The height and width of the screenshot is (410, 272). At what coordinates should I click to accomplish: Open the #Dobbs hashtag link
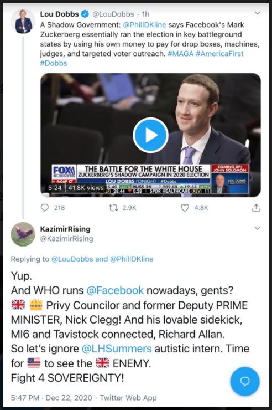pos(54,63)
